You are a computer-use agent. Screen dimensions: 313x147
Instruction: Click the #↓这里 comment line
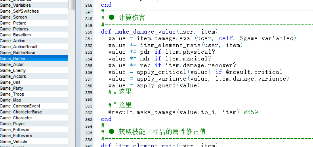point(120,92)
